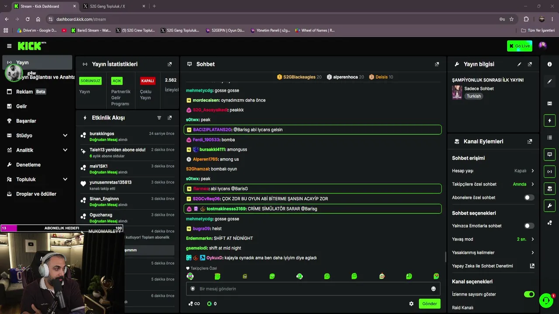
Task: Click the shield icon in message field
Action: point(193,289)
